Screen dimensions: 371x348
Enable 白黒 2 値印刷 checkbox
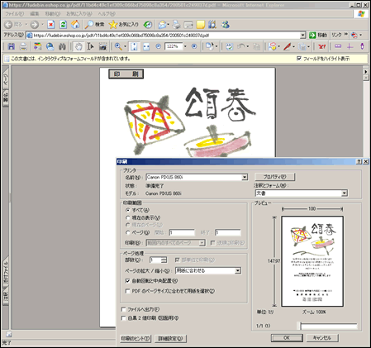[123, 318]
